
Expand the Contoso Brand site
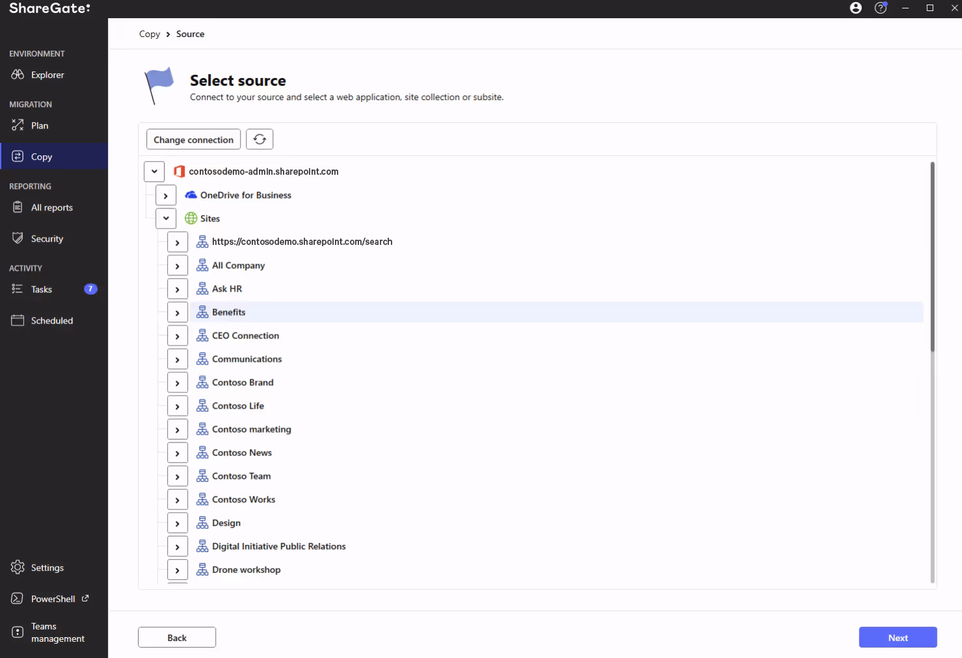[x=178, y=383]
